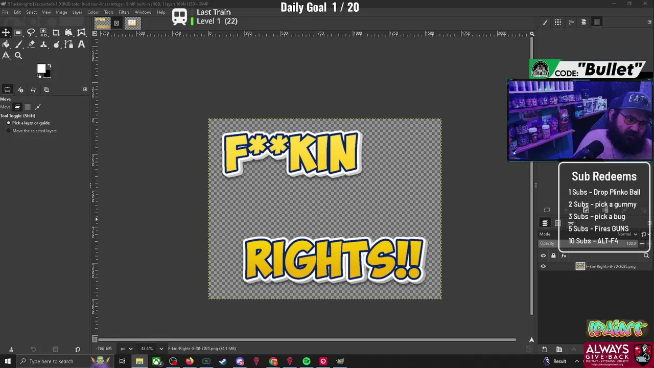Open the image menu arrow at ruler corner
This screenshot has height=368, width=654.
click(x=95, y=34)
